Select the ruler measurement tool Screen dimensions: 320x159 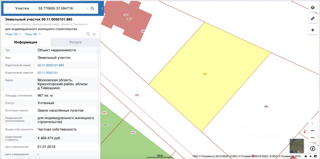(312, 19)
